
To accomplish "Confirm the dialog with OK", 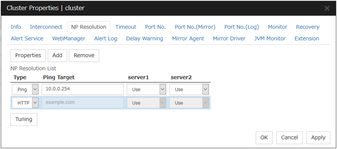I will tap(264, 137).
